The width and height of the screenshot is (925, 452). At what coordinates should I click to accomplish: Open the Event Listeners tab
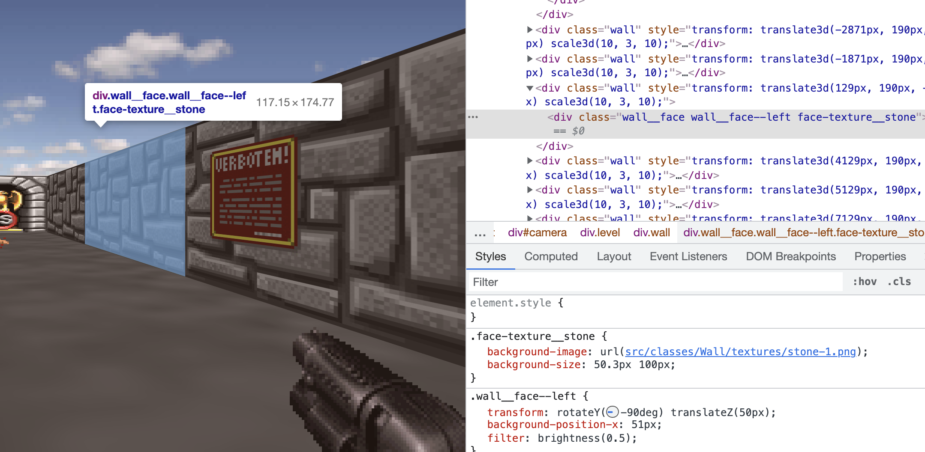[688, 256]
